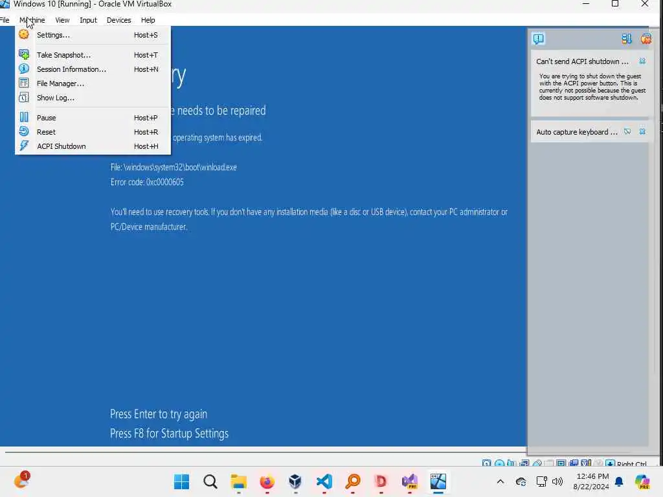Open the network tray icon
663x497 pixels.
(542, 481)
